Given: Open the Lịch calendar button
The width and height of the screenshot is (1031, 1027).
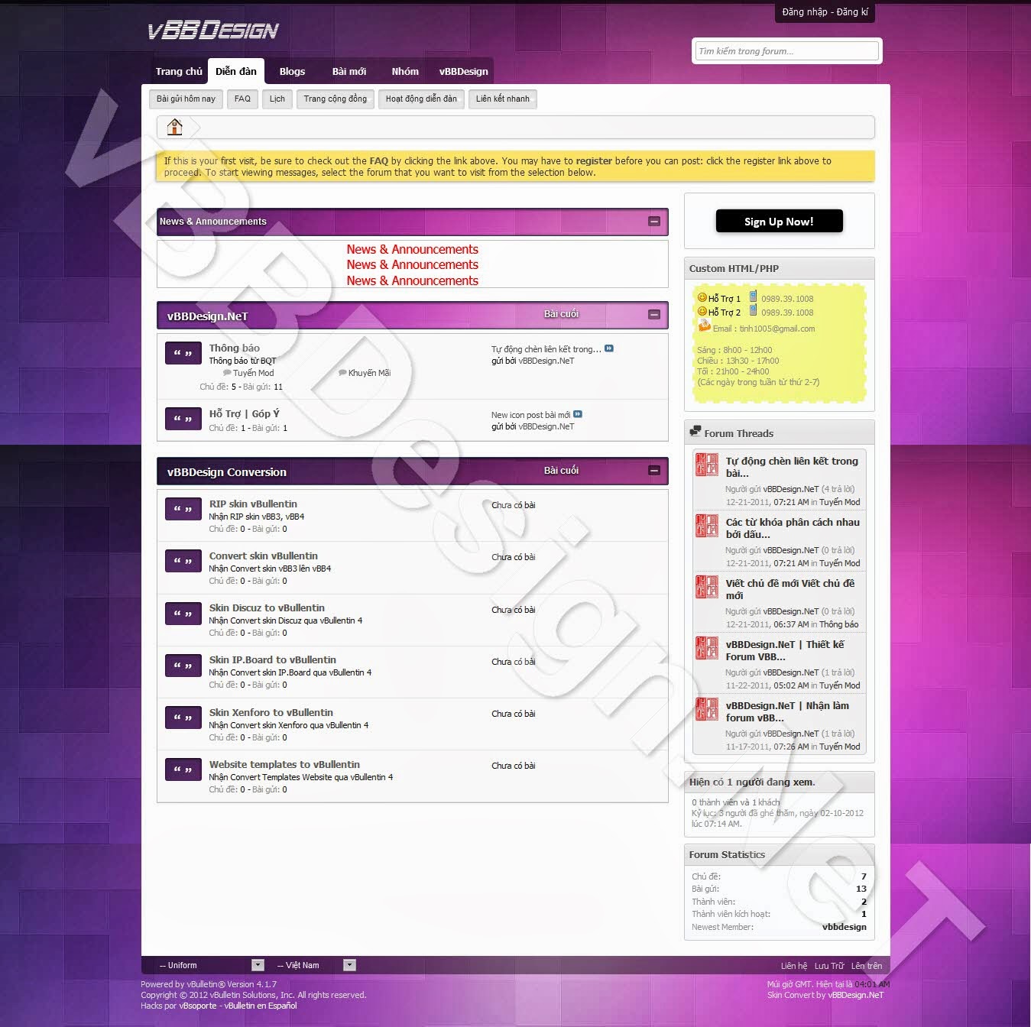Looking at the screenshot, I should 277,99.
